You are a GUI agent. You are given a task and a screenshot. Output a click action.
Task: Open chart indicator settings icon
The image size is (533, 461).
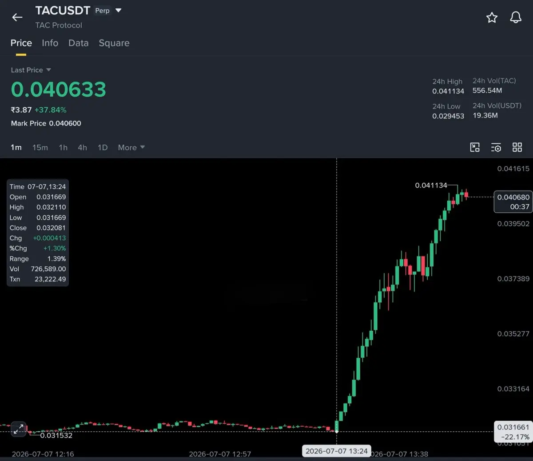tap(496, 147)
